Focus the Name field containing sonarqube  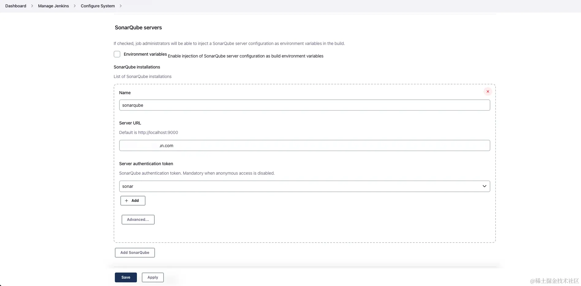[304, 105]
